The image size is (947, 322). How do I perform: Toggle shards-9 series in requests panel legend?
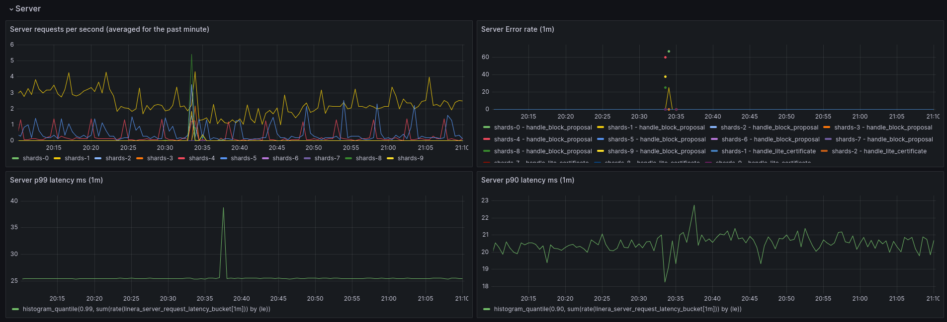411,158
